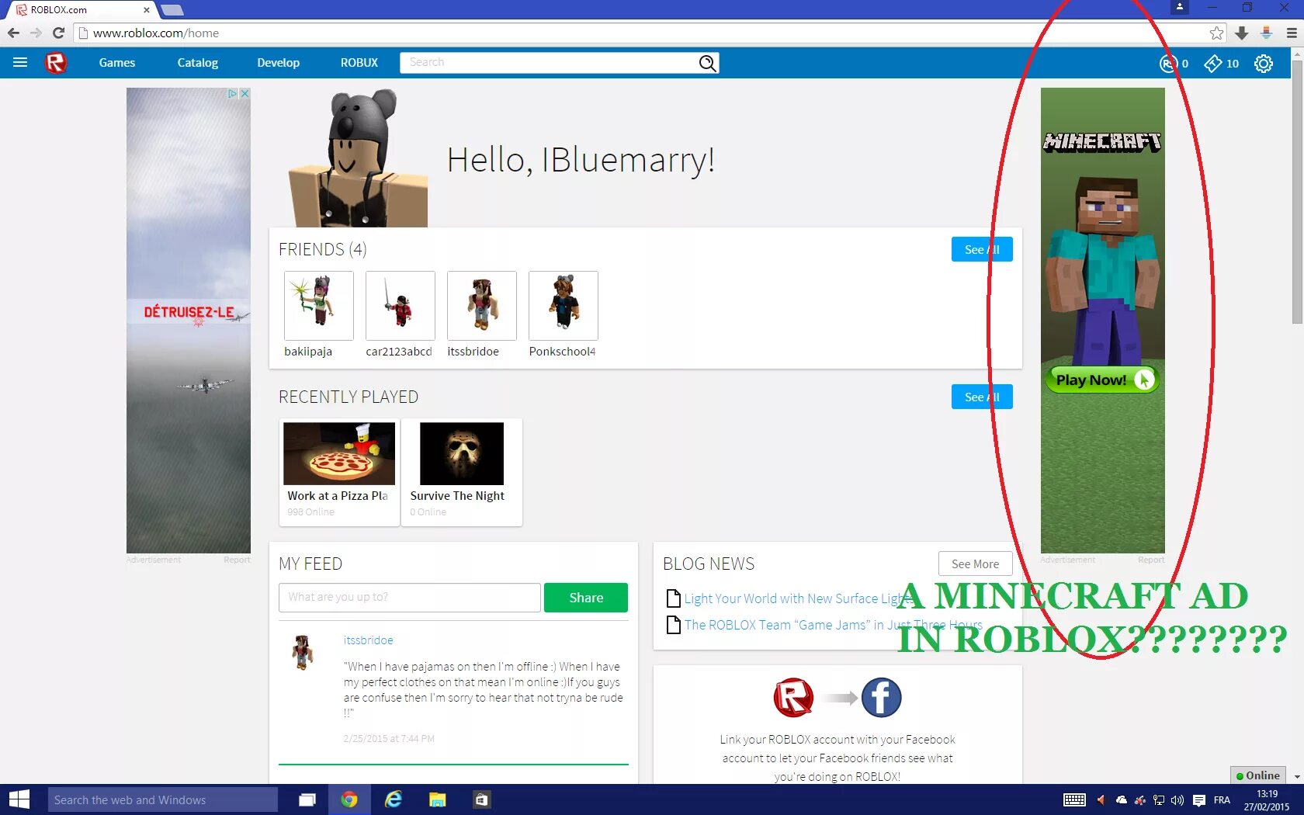This screenshot has height=815, width=1304.
Task: Click the Facebook logo icon
Action: tap(881, 698)
